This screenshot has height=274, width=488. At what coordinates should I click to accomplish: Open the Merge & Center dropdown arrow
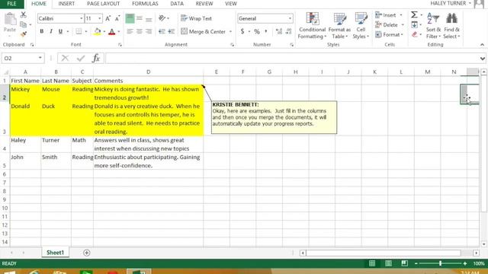(x=230, y=31)
